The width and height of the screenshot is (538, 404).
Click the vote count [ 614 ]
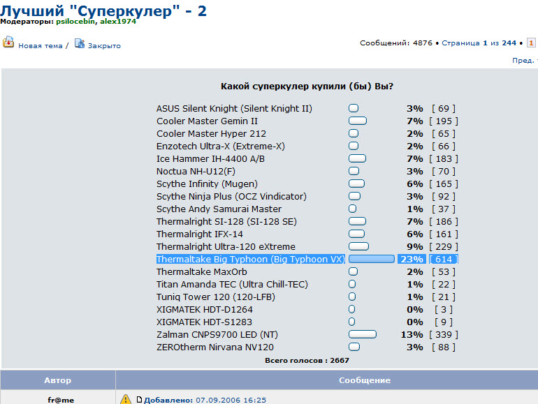pos(444,260)
